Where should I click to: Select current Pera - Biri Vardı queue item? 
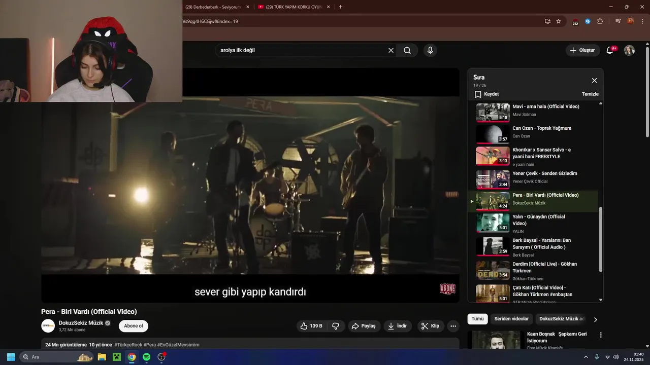pyautogui.click(x=533, y=201)
